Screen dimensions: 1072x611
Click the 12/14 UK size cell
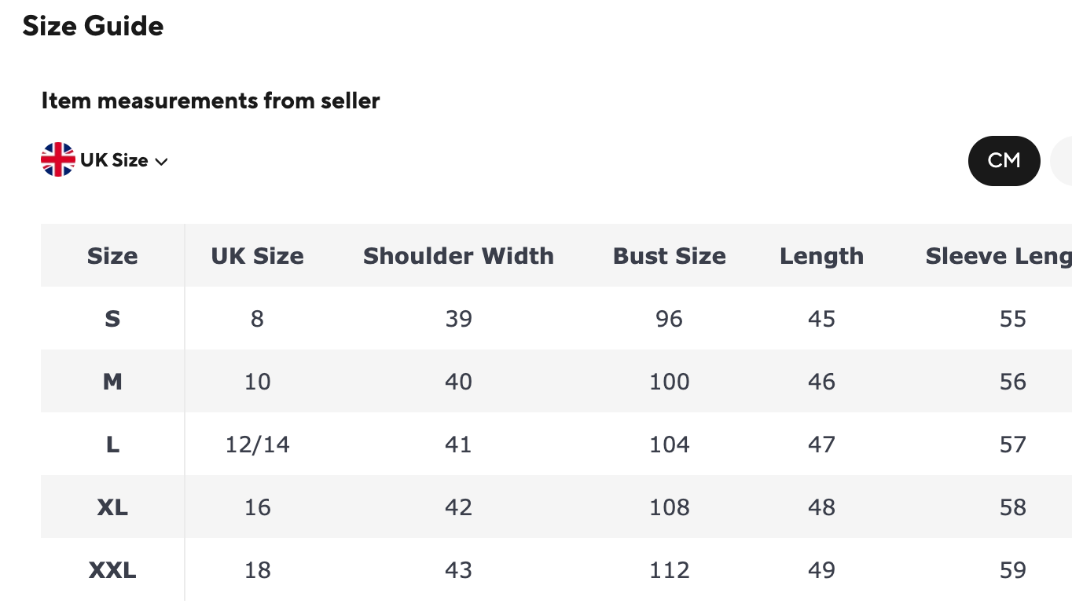257,445
